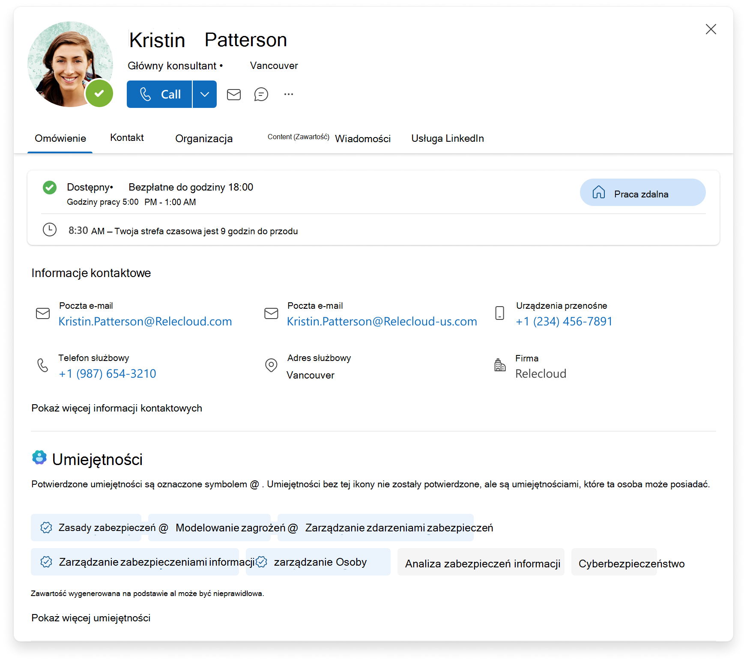Call Kristin Patterson with the Call button
This screenshot has height=662, width=747.
159,94
